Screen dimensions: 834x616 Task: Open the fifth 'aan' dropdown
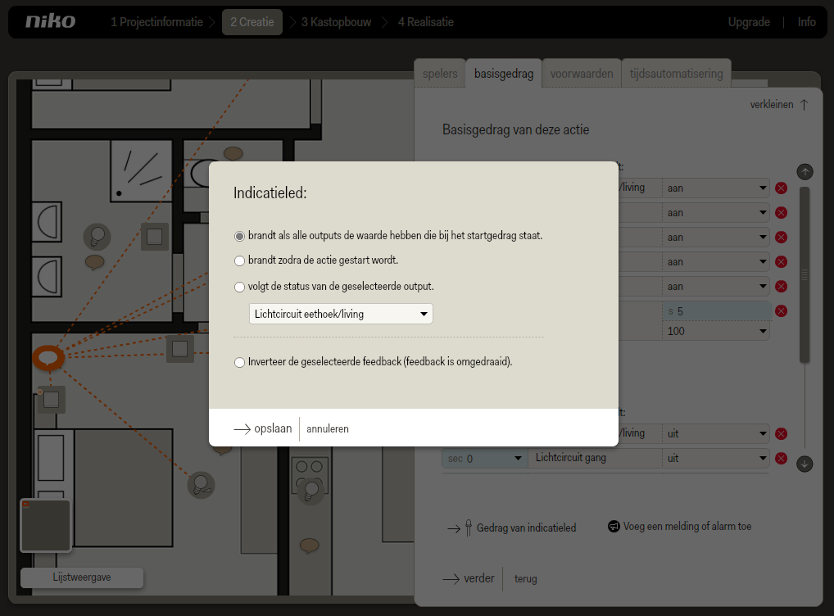point(716,286)
